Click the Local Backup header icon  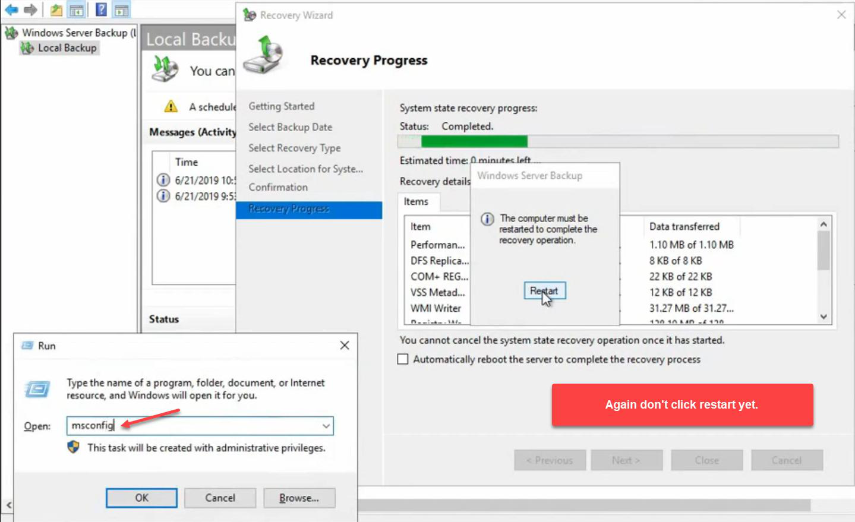click(x=165, y=69)
